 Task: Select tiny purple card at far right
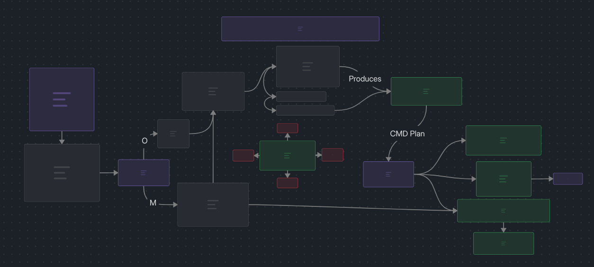pyautogui.click(x=568, y=179)
